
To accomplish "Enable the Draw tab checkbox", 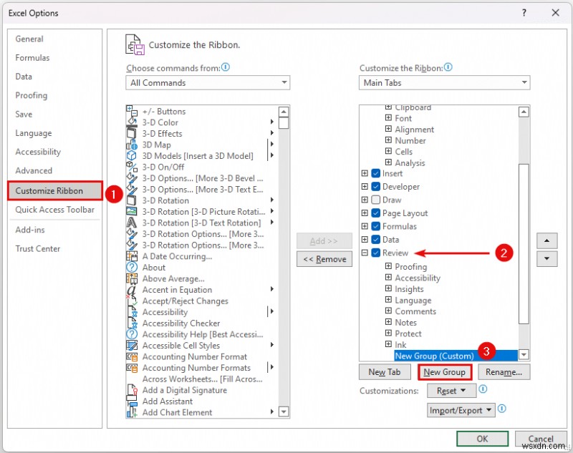I will click(x=375, y=200).
